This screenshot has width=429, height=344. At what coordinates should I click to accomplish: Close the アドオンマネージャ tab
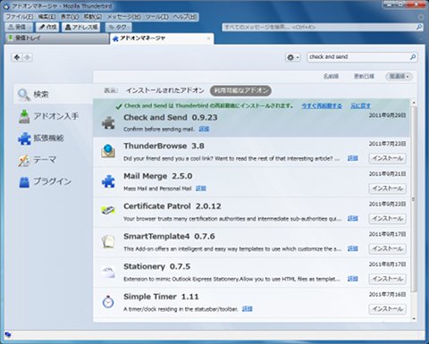(208, 38)
